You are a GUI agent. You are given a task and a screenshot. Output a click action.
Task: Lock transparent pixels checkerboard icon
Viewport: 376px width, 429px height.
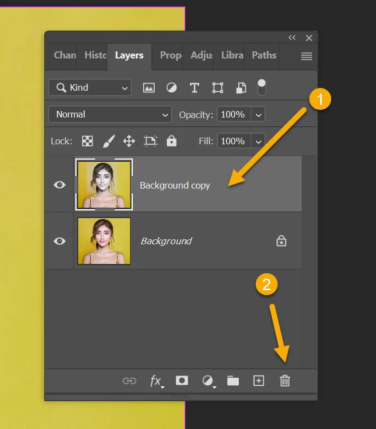(x=87, y=141)
